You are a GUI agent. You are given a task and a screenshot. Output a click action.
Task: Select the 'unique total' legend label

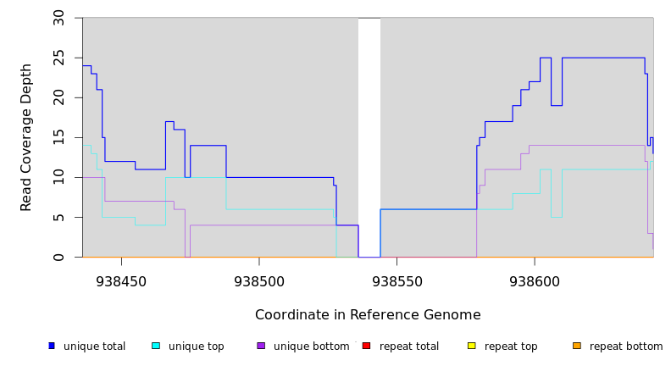(94, 347)
